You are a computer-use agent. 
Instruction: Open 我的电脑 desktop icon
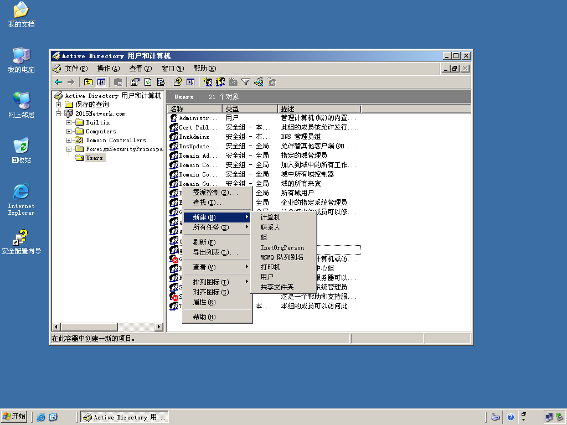click(x=22, y=60)
